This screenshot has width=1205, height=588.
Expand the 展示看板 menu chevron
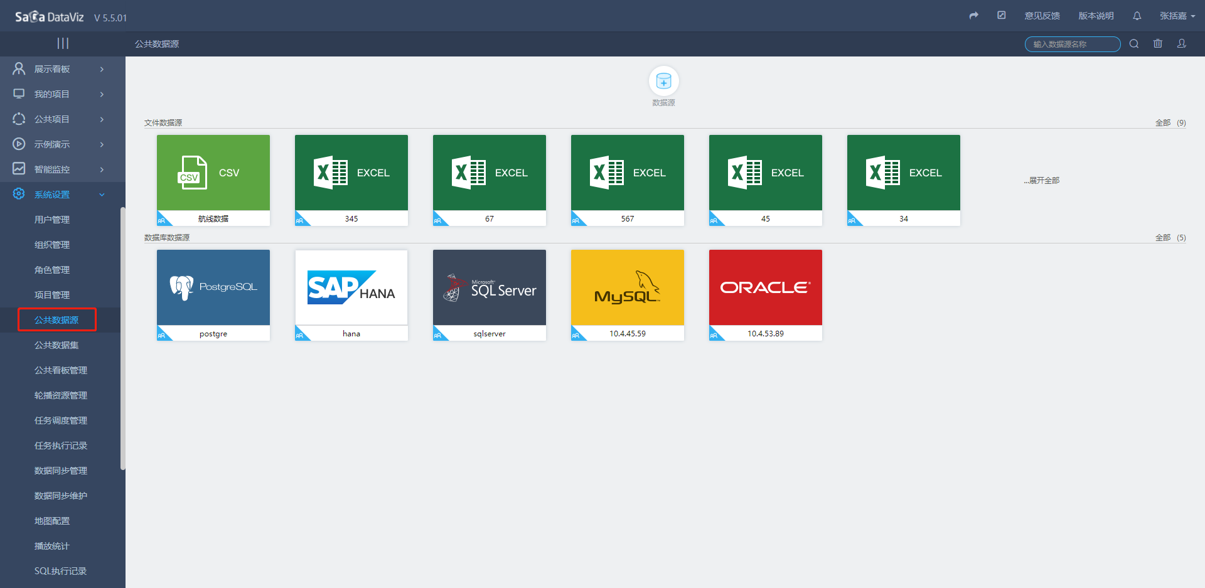tap(102, 69)
